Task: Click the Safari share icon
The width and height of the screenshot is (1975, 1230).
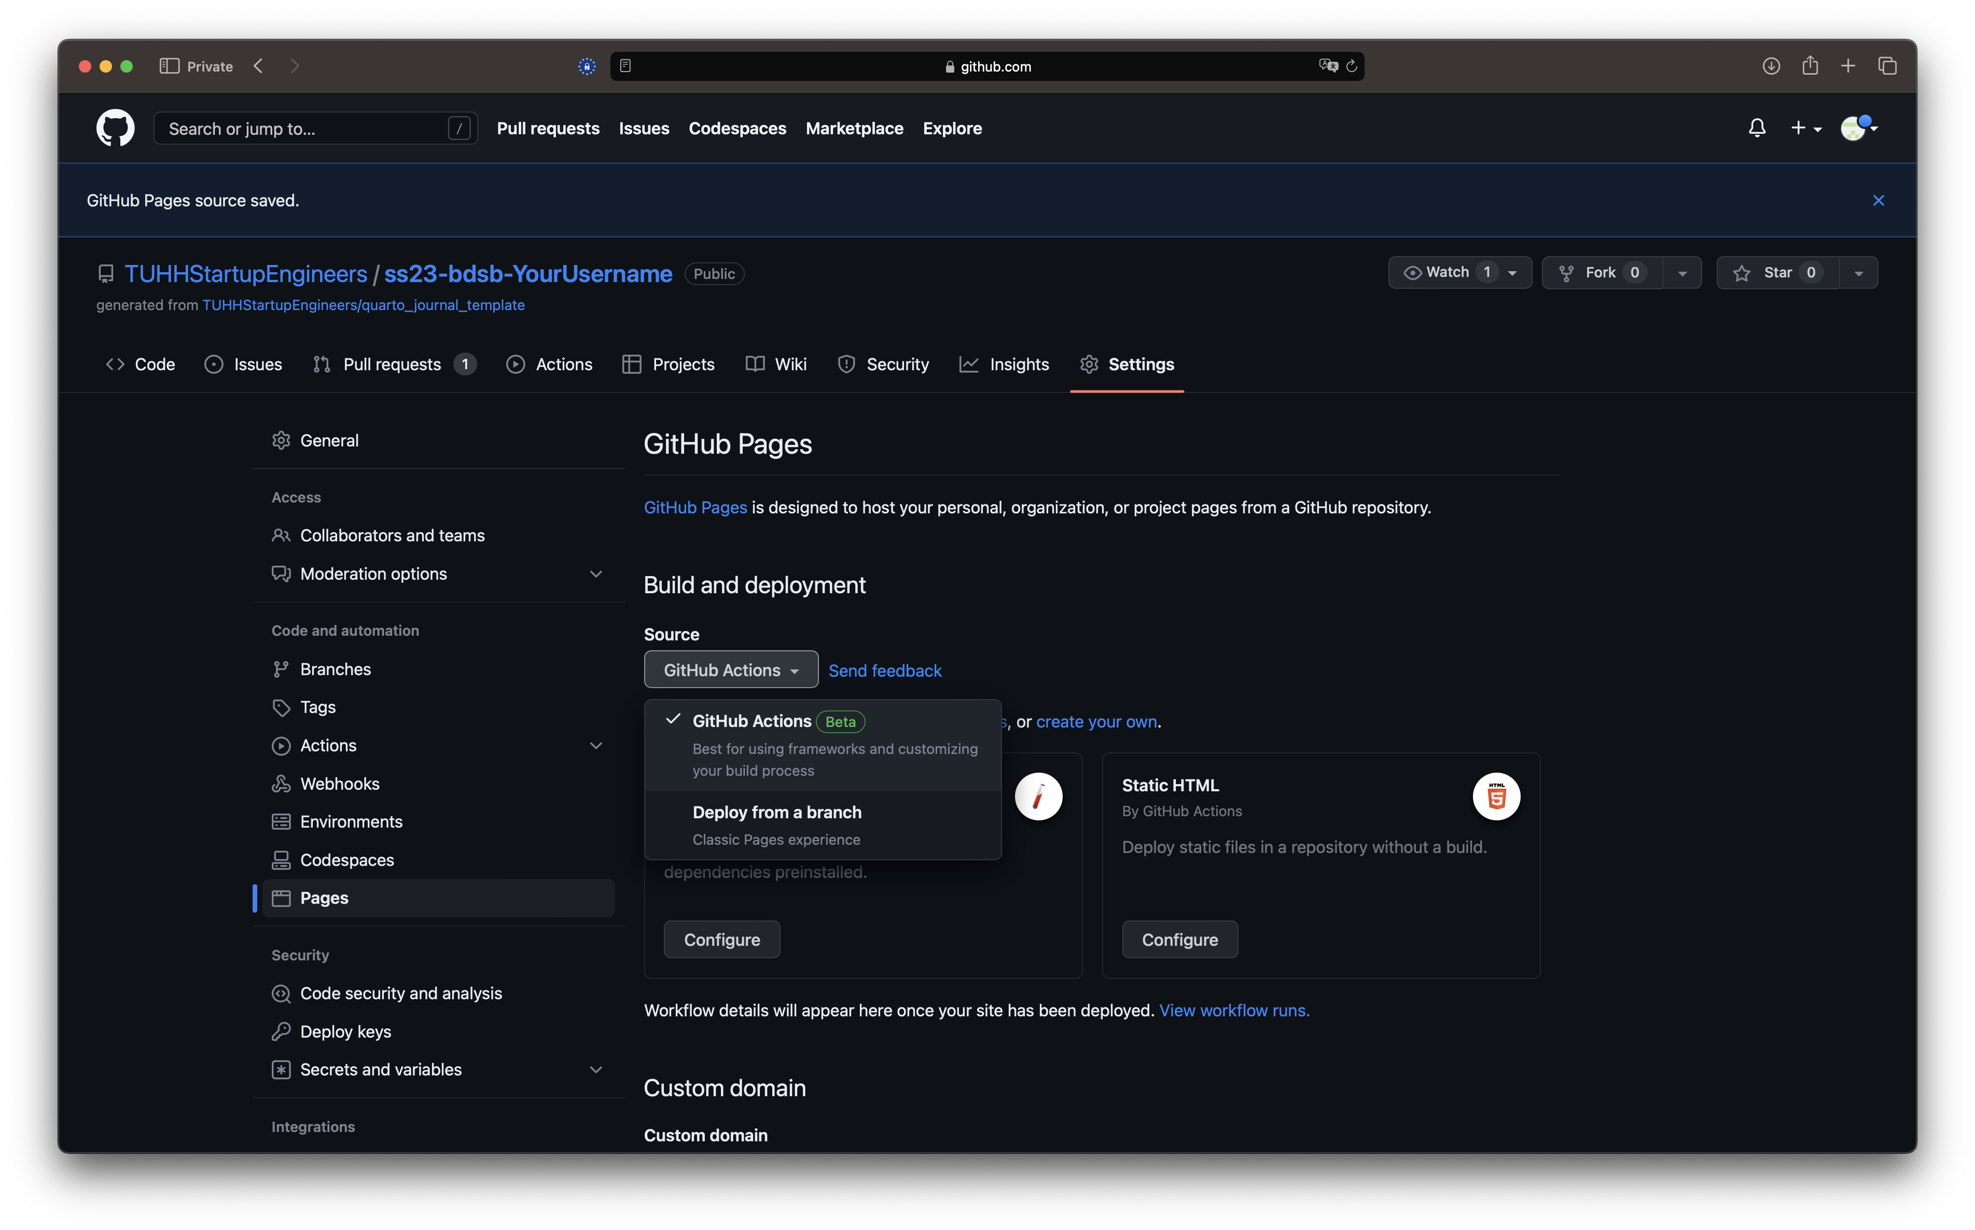Action: point(1809,65)
